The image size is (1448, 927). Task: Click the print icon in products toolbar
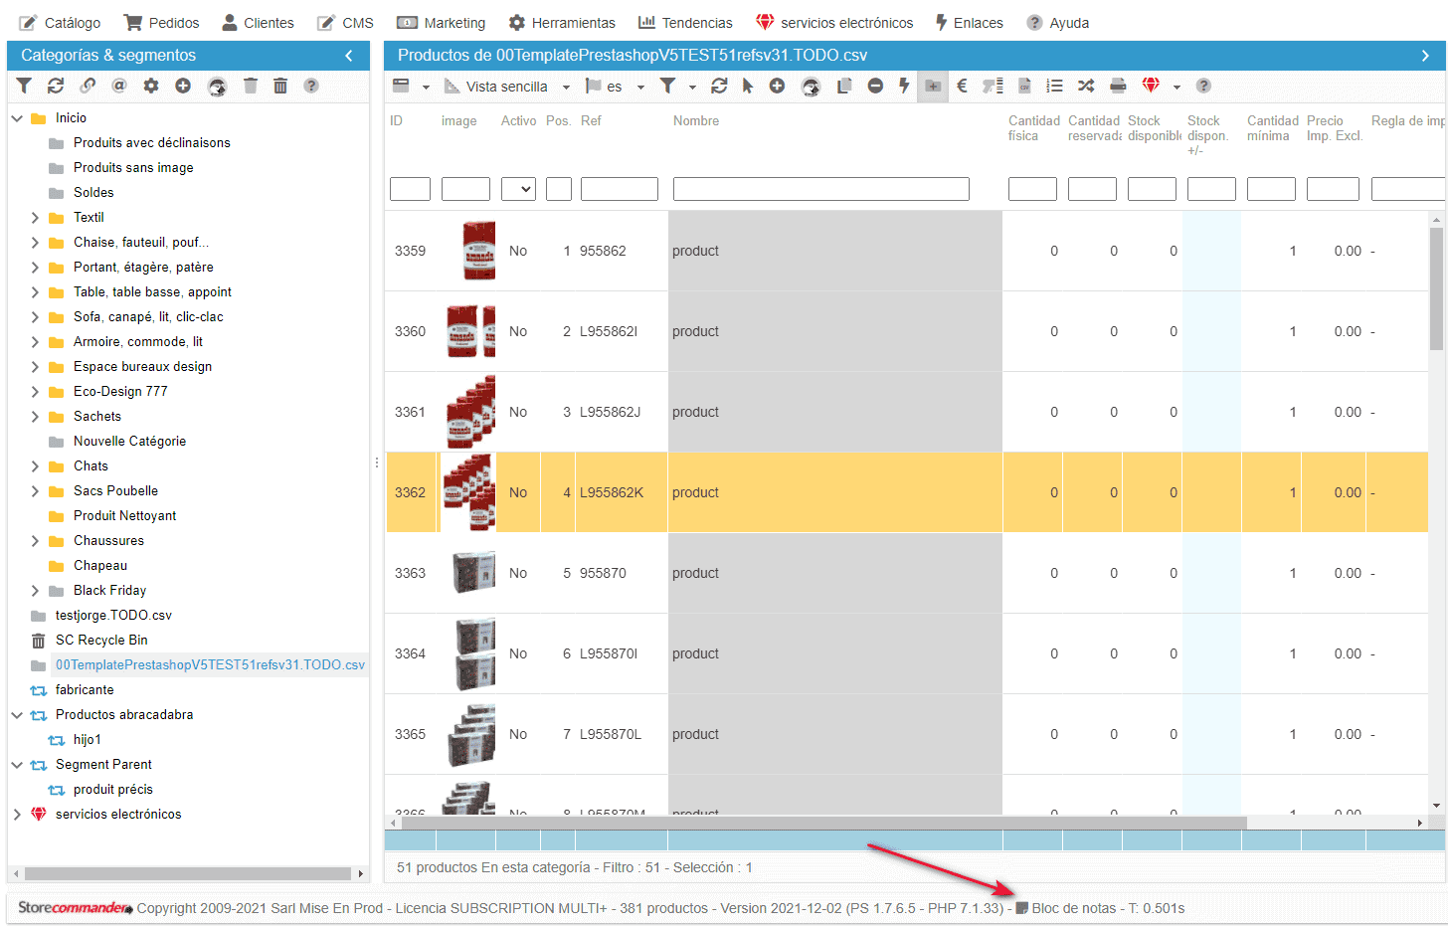tap(1118, 87)
